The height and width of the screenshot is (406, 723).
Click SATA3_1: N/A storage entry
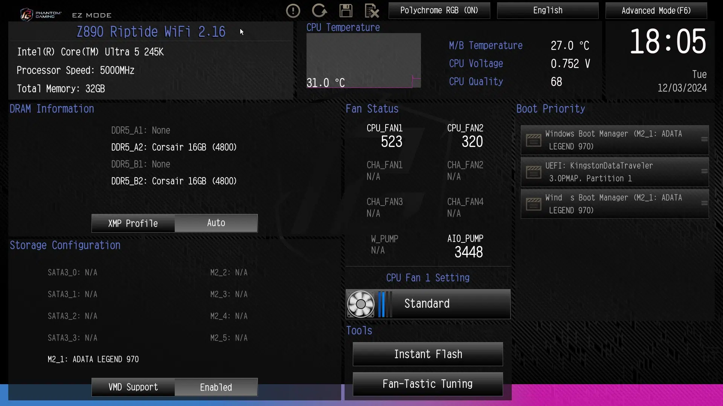pos(72,294)
